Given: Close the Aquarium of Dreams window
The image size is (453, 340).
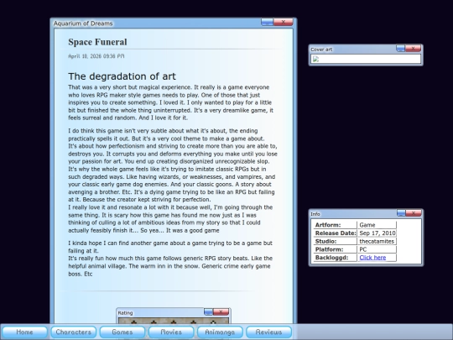Looking at the screenshot, I should pos(284,22).
